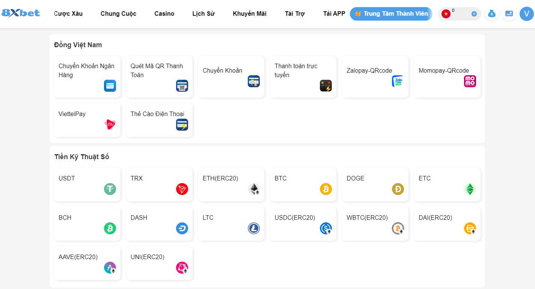Open the Khuyến Mãi menu item
Image resolution: width=535 pixels, height=289 pixels.
pyautogui.click(x=250, y=14)
